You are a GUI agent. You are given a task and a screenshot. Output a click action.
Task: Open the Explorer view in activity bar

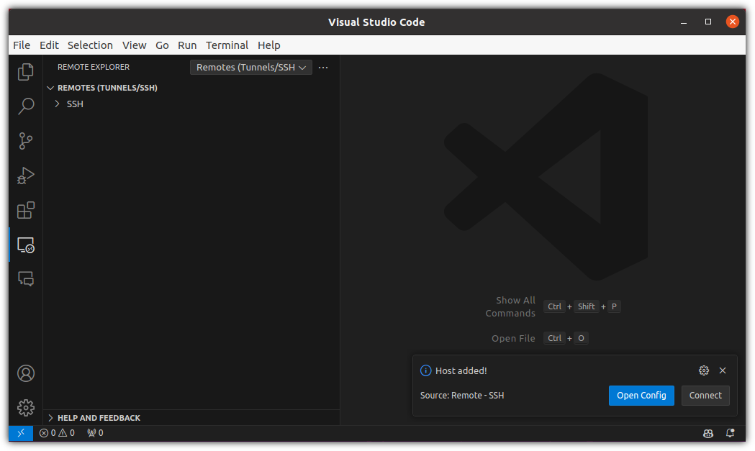tap(25, 72)
